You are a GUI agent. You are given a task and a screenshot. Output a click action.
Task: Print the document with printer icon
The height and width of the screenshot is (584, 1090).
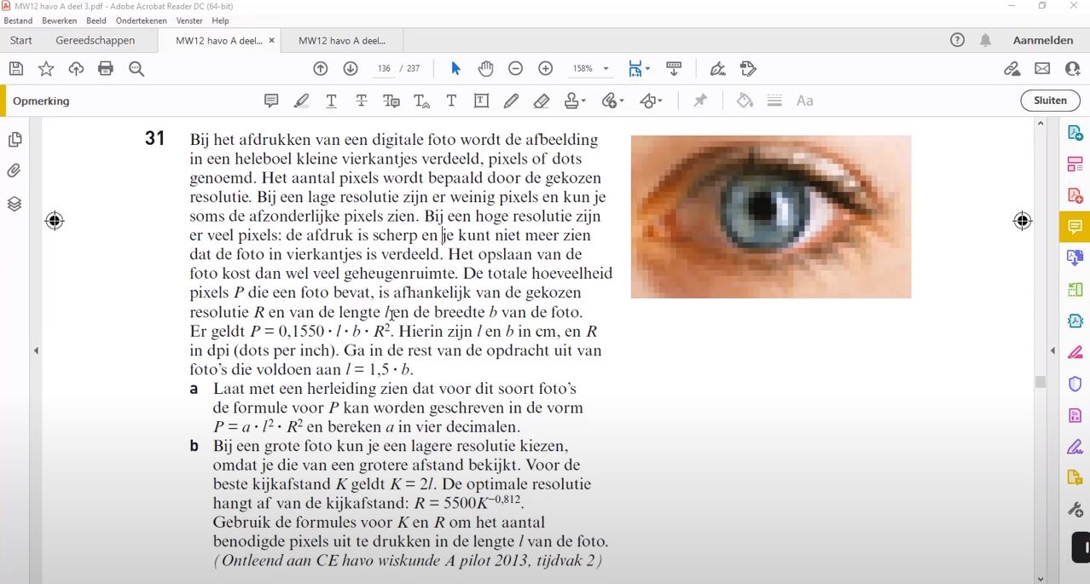(x=106, y=69)
